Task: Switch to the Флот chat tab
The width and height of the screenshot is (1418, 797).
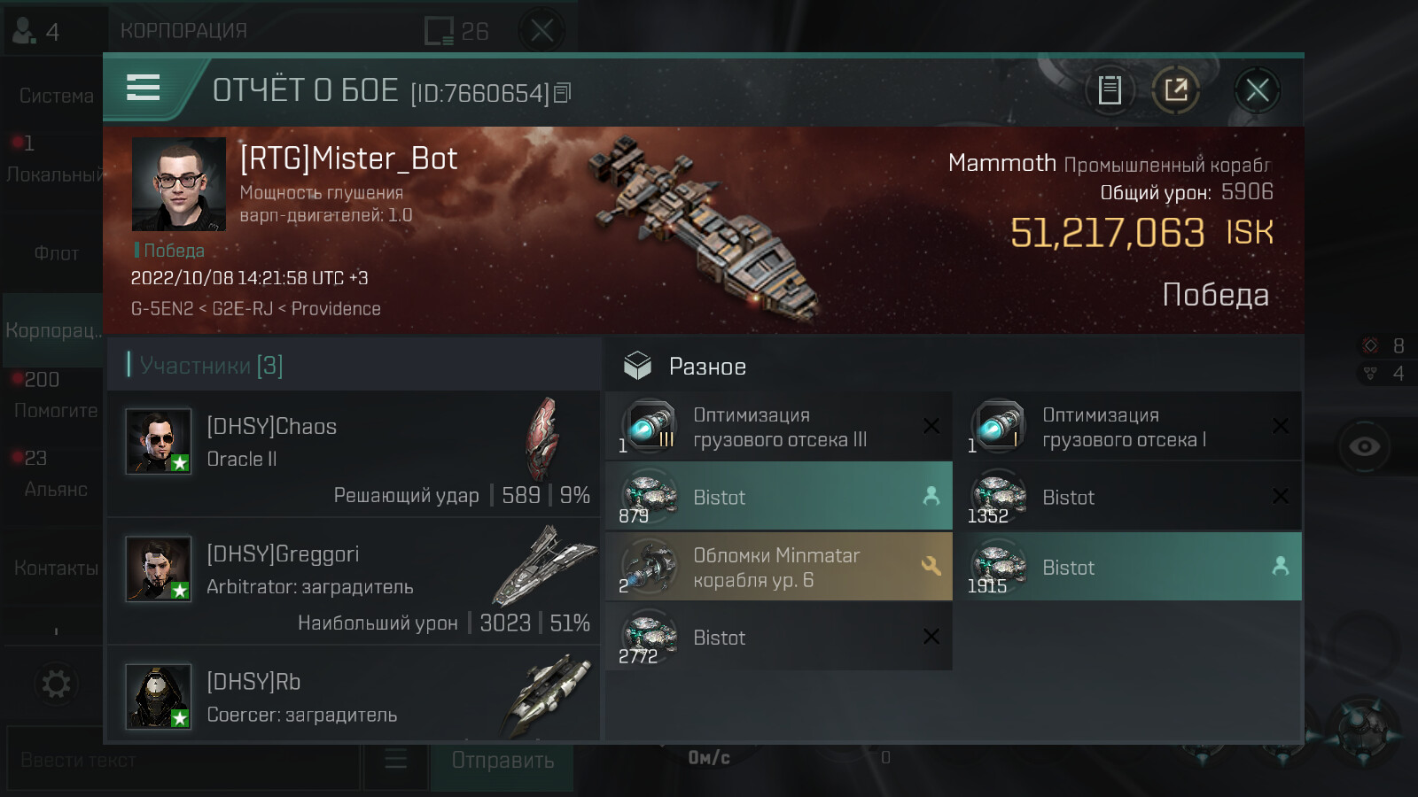Action: 56,253
